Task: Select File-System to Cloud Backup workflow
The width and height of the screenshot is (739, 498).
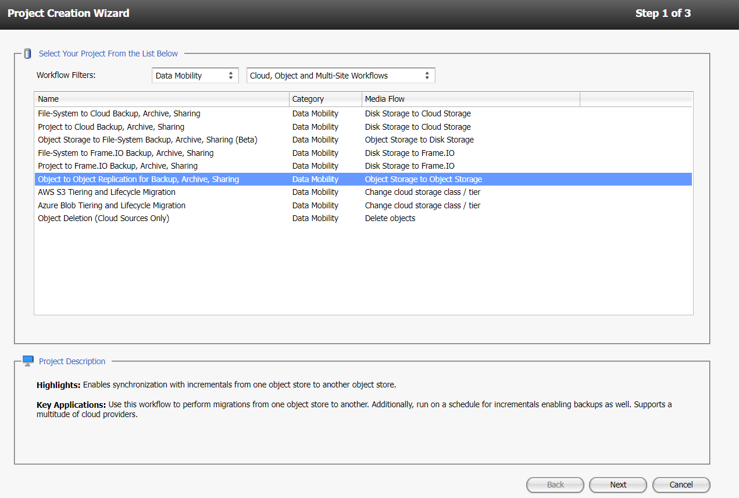Action: (x=119, y=113)
